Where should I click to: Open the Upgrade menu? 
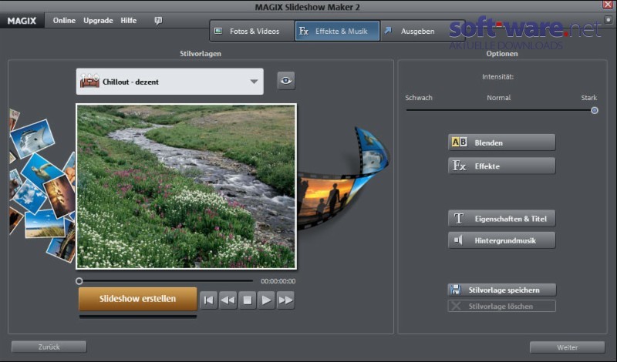pos(98,21)
